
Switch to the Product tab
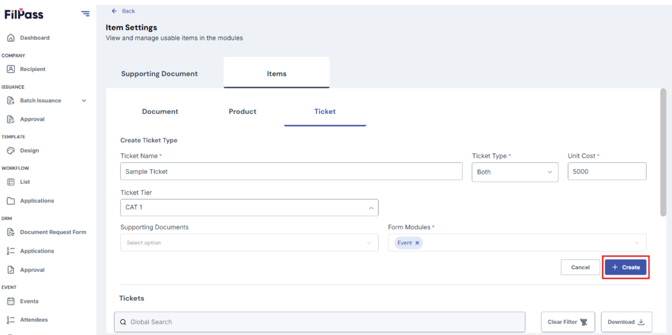(242, 111)
